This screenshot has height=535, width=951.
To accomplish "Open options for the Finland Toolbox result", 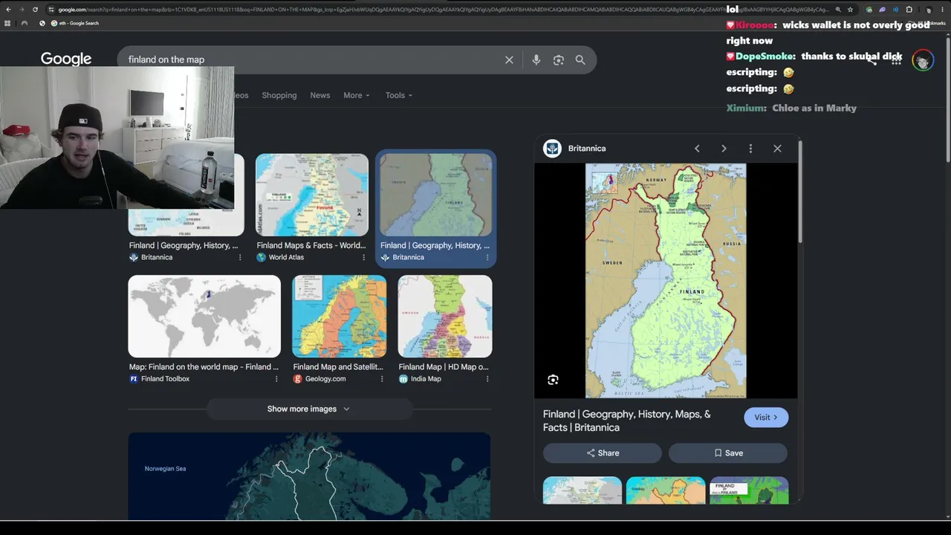I will click(x=276, y=379).
